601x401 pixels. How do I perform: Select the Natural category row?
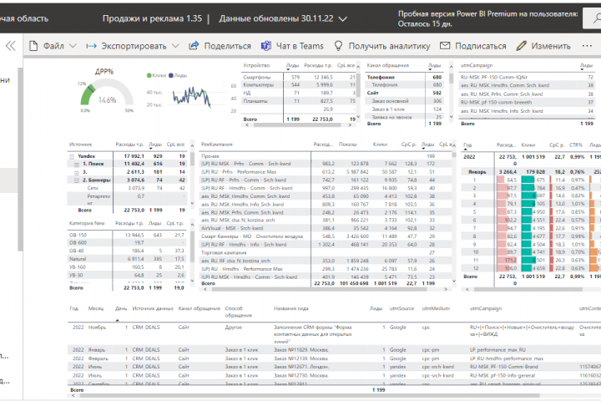(x=127, y=260)
